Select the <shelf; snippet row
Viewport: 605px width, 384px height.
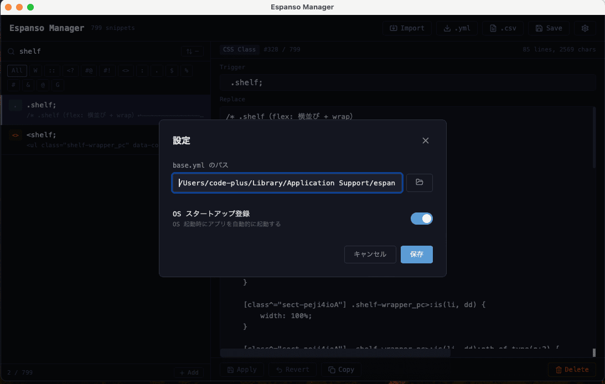click(x=106, y=139)
